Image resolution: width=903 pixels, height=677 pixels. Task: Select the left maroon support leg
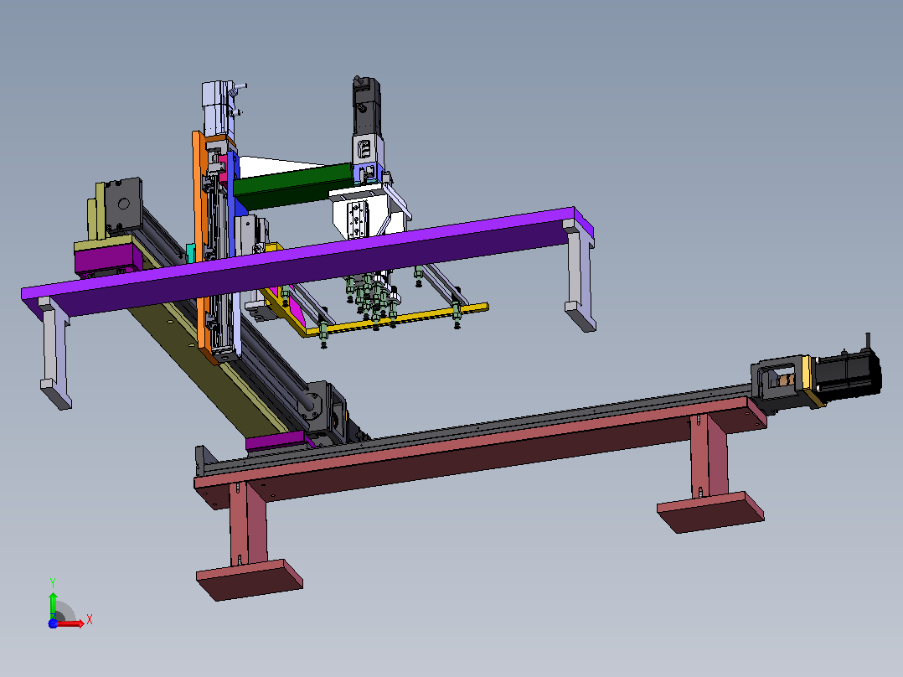pyautogui.click(x=249, y=524)
